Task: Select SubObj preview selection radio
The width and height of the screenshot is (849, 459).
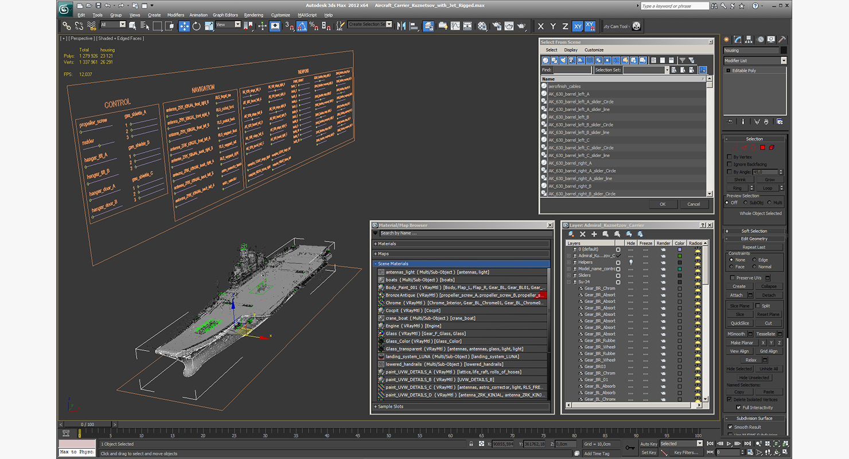Action: coord(745,203)
